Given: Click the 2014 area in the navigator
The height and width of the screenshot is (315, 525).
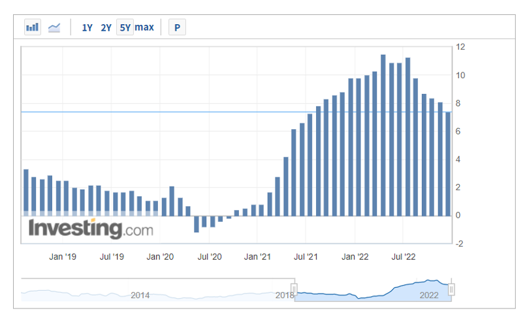Looking at the screenshot, I should 140,295.
